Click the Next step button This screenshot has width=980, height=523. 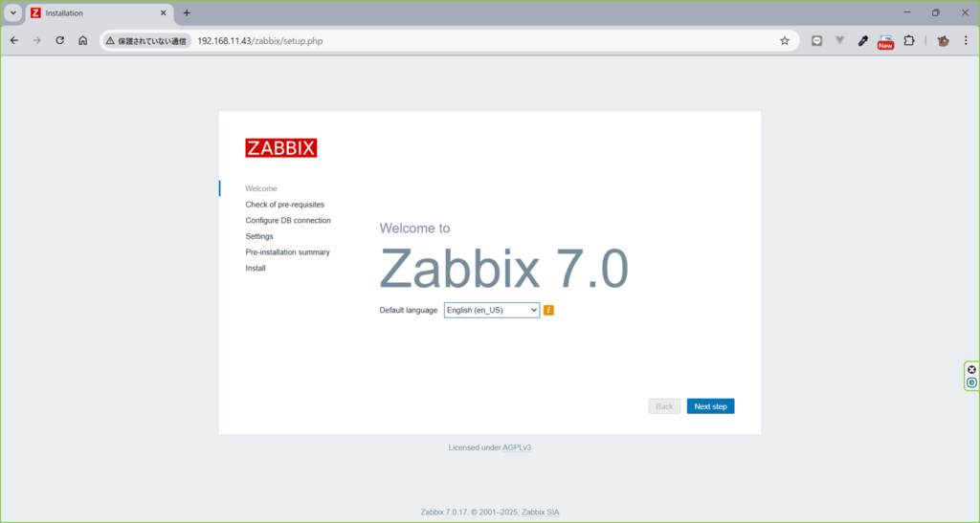coord(711,406)
